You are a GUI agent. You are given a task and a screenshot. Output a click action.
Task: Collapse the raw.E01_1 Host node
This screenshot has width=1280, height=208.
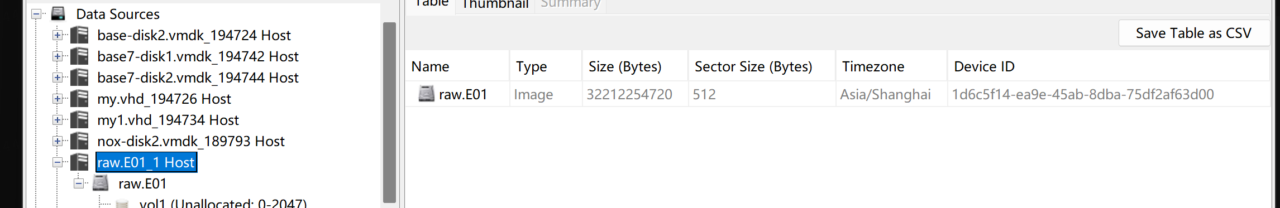click(58, 162)
